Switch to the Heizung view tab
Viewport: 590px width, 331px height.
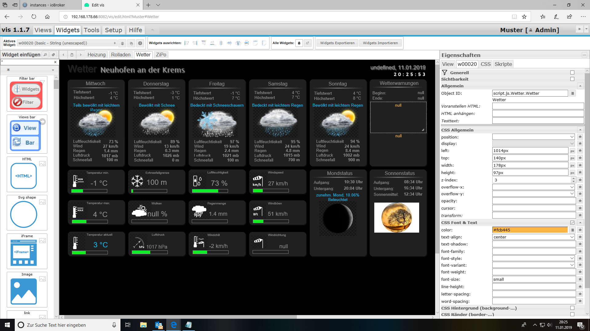tap(96, 55)
